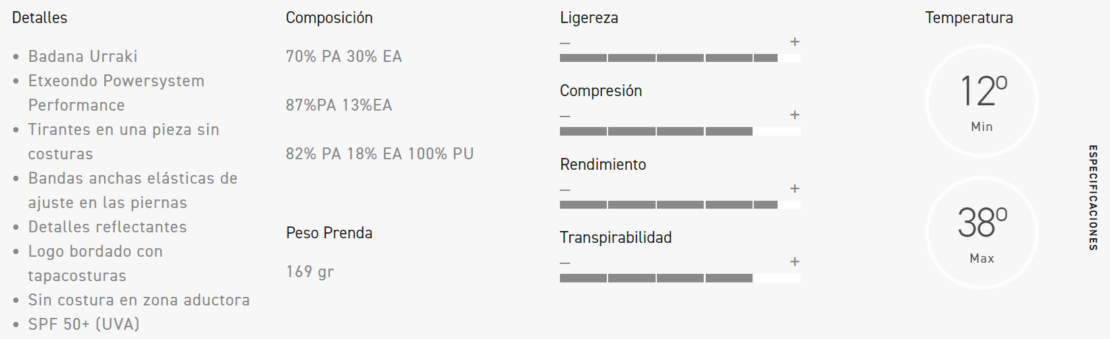The image size is (1110, 339).
Task: Click the minus sign above Transpirabilidad bar
Action: [x=565, y=263]
